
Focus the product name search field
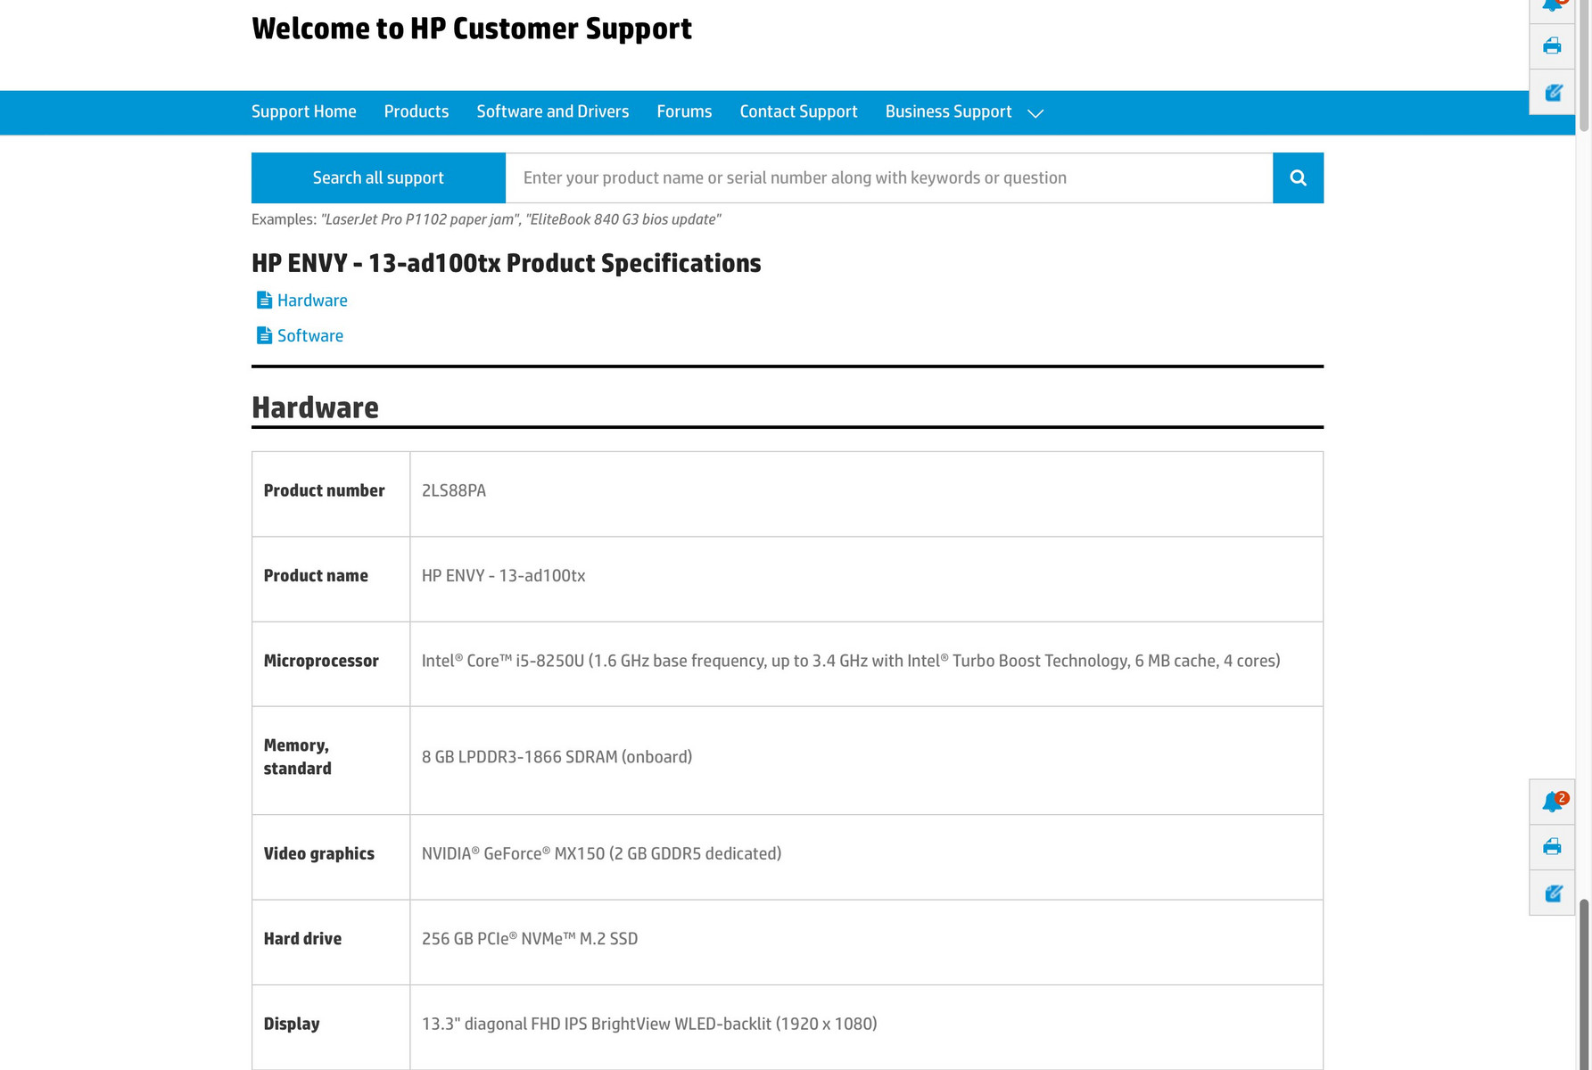[888, 178]
